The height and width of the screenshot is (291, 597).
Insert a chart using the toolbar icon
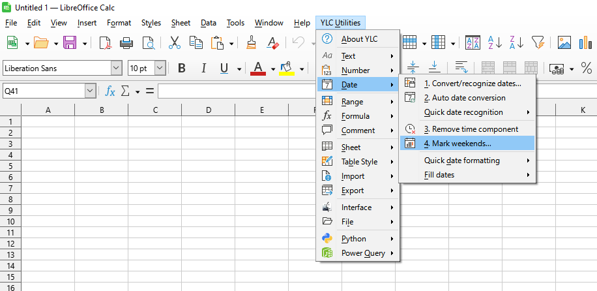[x=586, y=43]
